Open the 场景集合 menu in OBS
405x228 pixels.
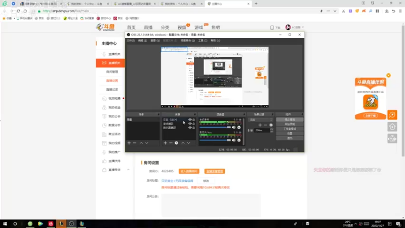[188, 41]
